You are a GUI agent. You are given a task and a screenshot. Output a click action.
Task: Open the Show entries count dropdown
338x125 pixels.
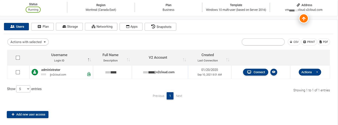tap(23, 89)
